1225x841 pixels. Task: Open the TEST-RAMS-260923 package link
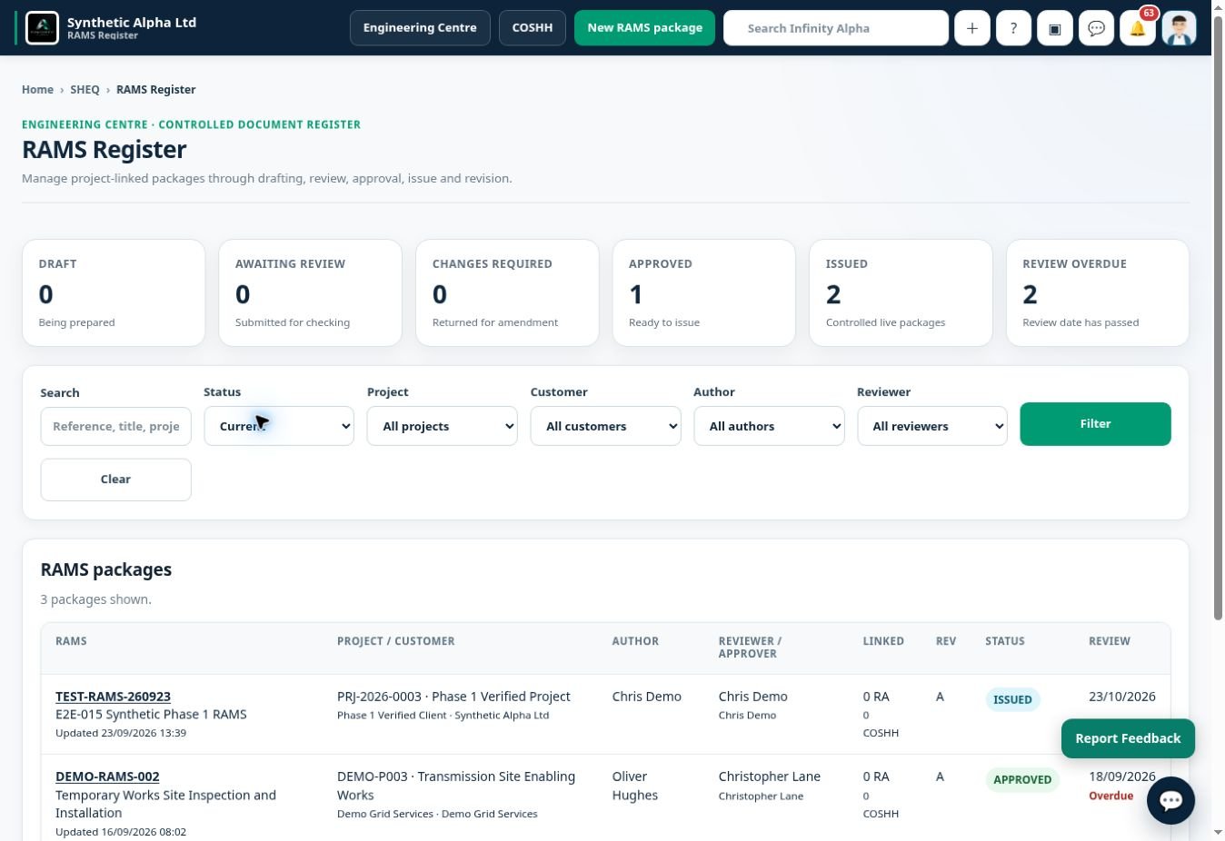click(x=113, y=697)
